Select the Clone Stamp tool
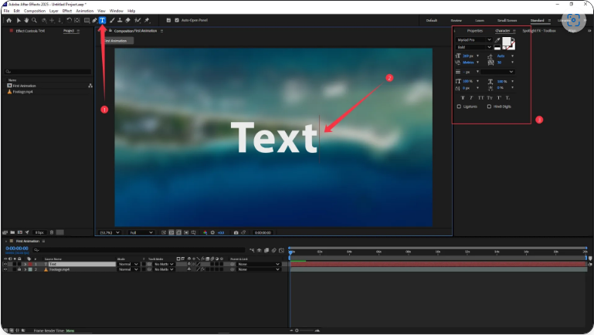 [120, 20]
